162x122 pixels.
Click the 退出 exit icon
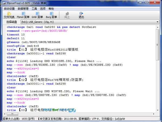tap(81, 13)
